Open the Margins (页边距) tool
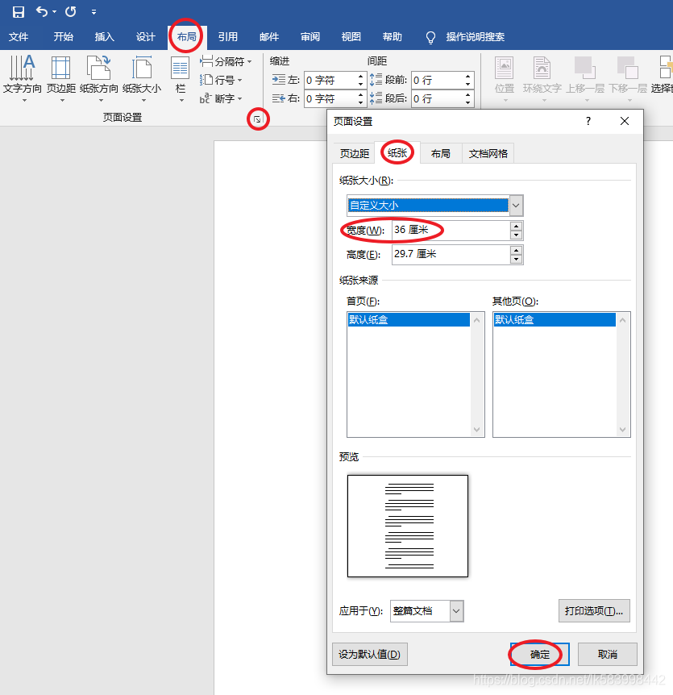This screenshot has height=695, width=673. [61, 78]
